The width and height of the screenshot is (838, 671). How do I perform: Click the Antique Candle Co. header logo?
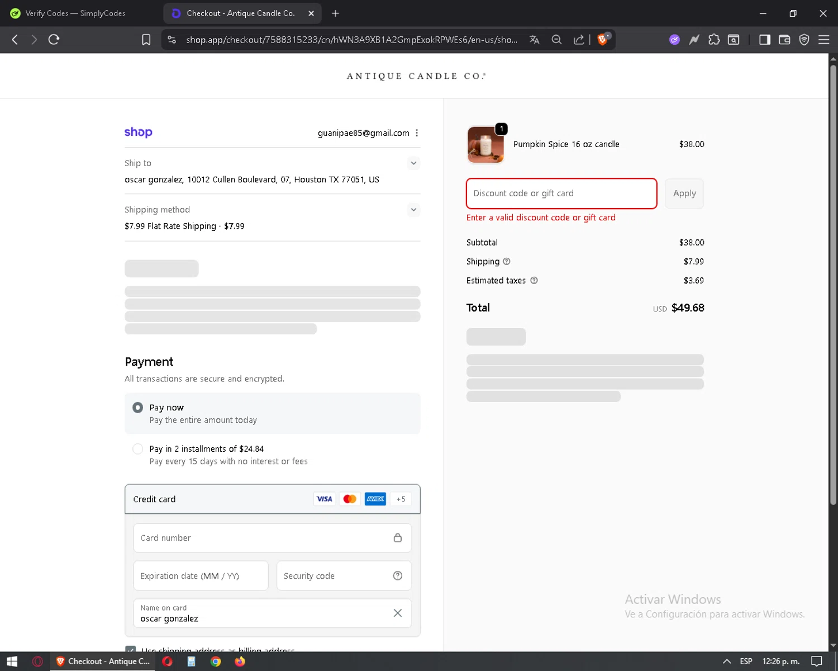click(x=416, y=76)
